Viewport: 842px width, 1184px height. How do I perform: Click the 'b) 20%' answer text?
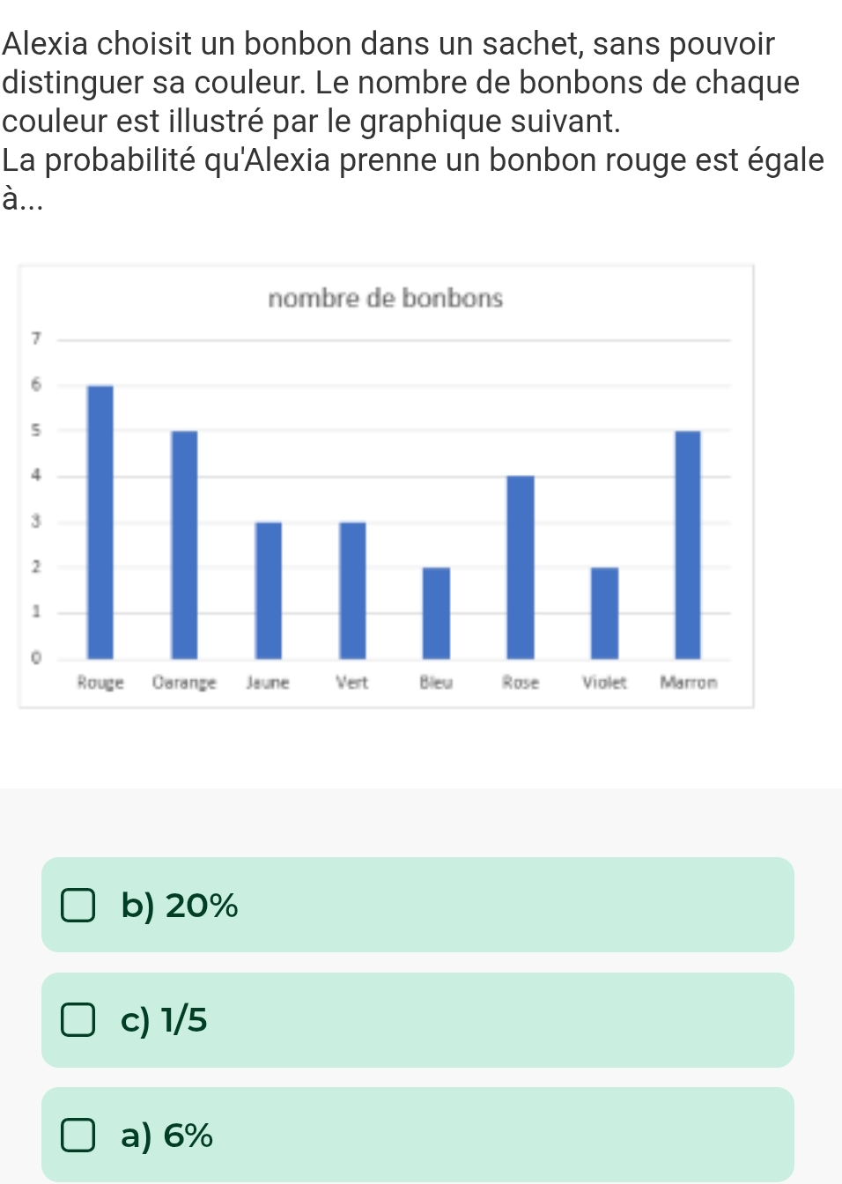pyautogui.click(x=180, y=905)
